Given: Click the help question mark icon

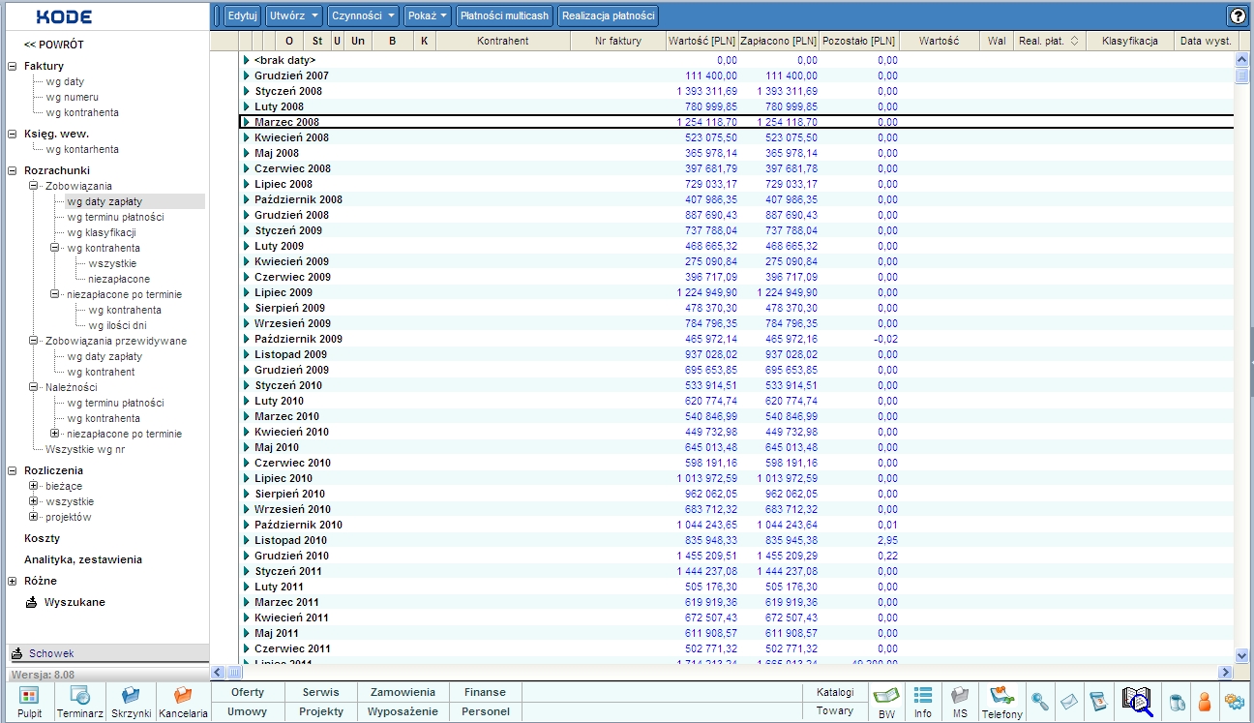Looking at the screenshot, I should pyautogui.click(x=1237, y=15).
